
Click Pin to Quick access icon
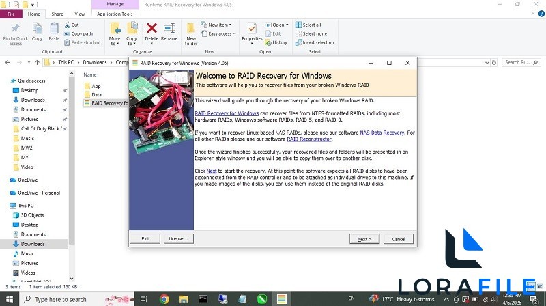click(x=15, y=29)
